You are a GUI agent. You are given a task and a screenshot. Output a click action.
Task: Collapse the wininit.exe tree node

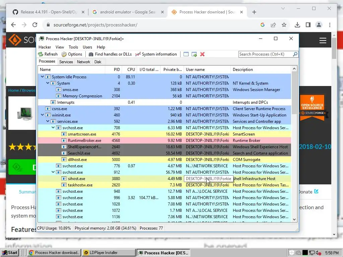tap(42, 115)
